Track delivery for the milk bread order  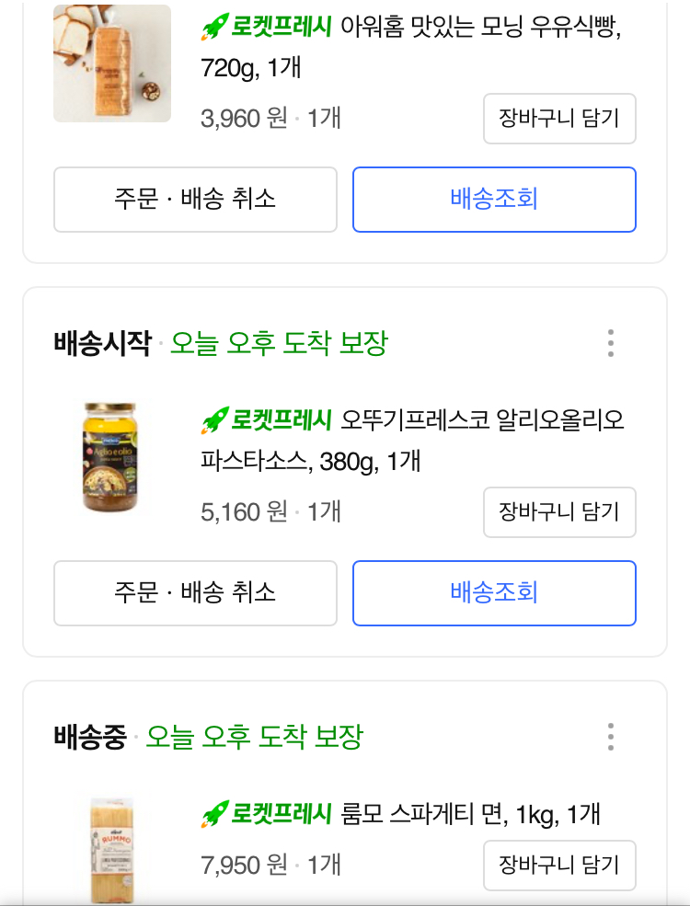[494, 200]
